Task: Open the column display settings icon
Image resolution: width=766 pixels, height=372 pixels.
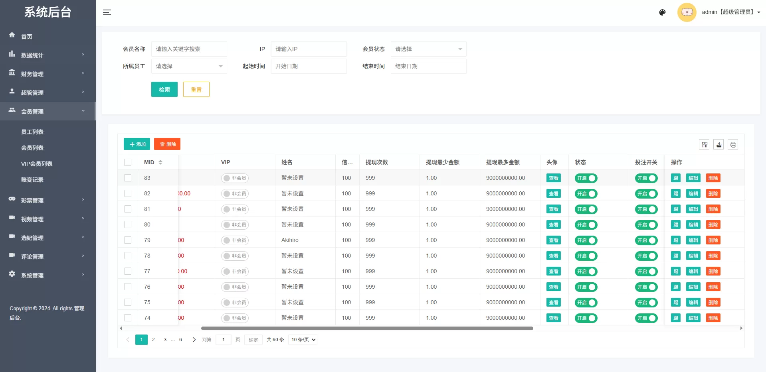Action: (704, 144)
